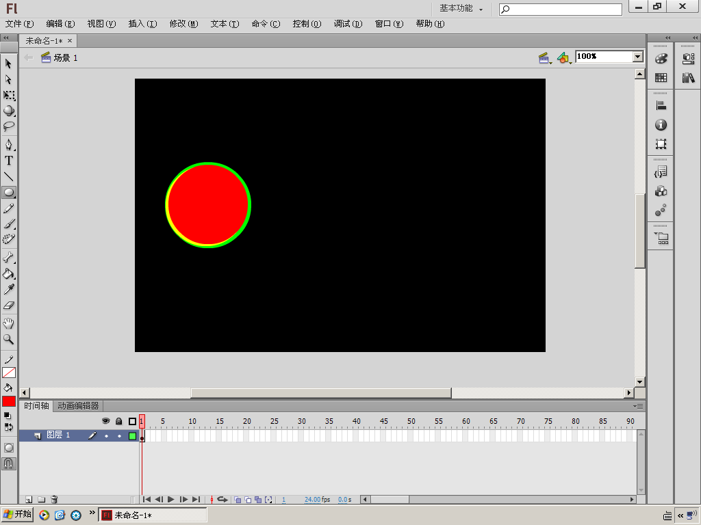
Task: Select the Hand tool
Action: (x=8, y=323)
